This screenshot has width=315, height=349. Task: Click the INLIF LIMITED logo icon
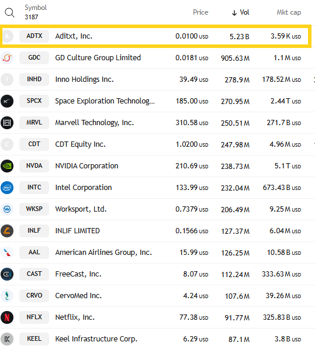coord(7,231)
